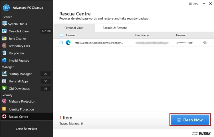This screenshot has height=137, width=214.
Task: Uncheck the accounts.google.com entry checkbox
Action: 61,43
